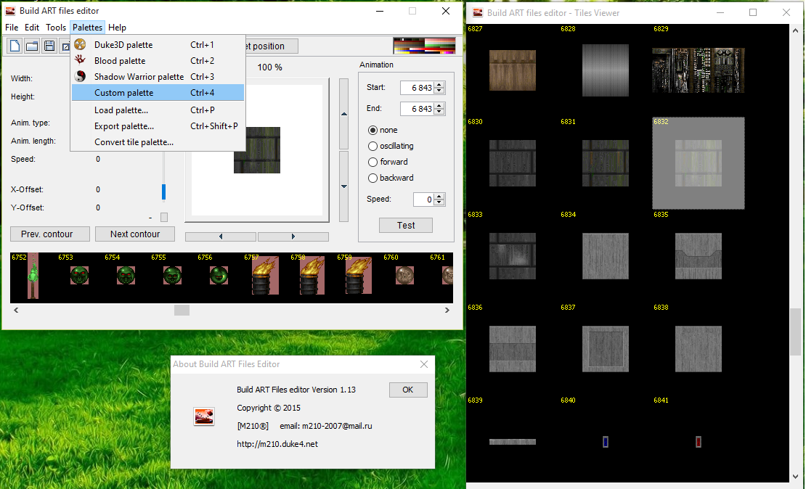Click the Blood palette handprint icon
Screen dimensions: 806x489
[x=80, y=60]
